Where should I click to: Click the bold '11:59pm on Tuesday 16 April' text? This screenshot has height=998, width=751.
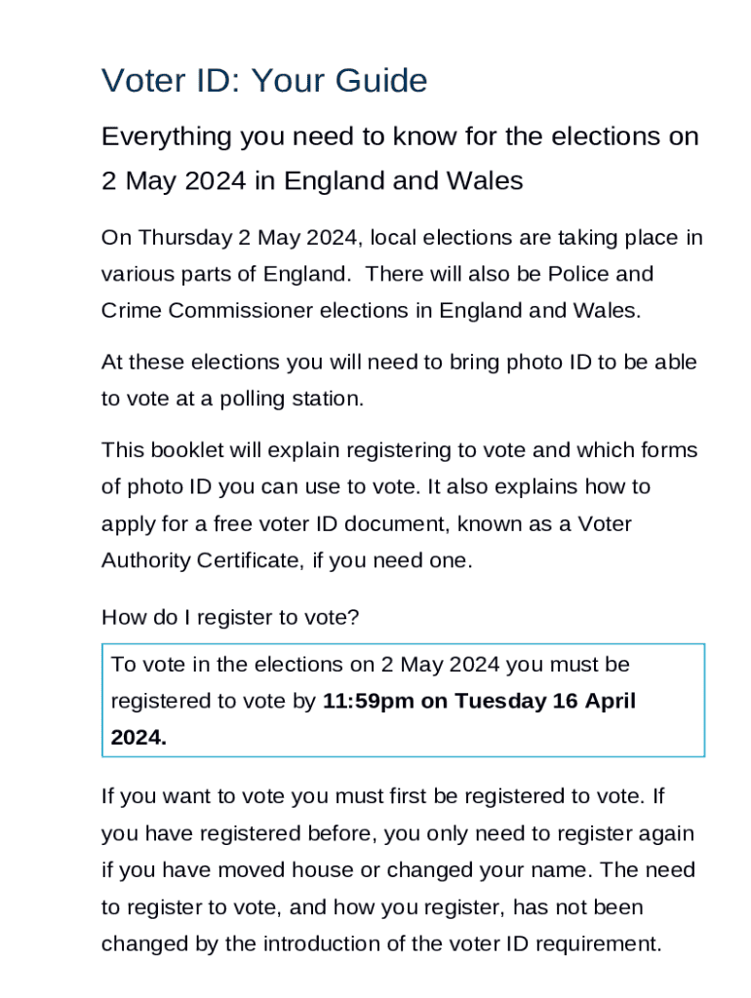click(x=478, y=701)
